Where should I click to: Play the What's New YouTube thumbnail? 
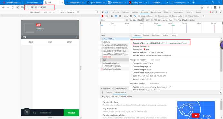coord(196,115)
